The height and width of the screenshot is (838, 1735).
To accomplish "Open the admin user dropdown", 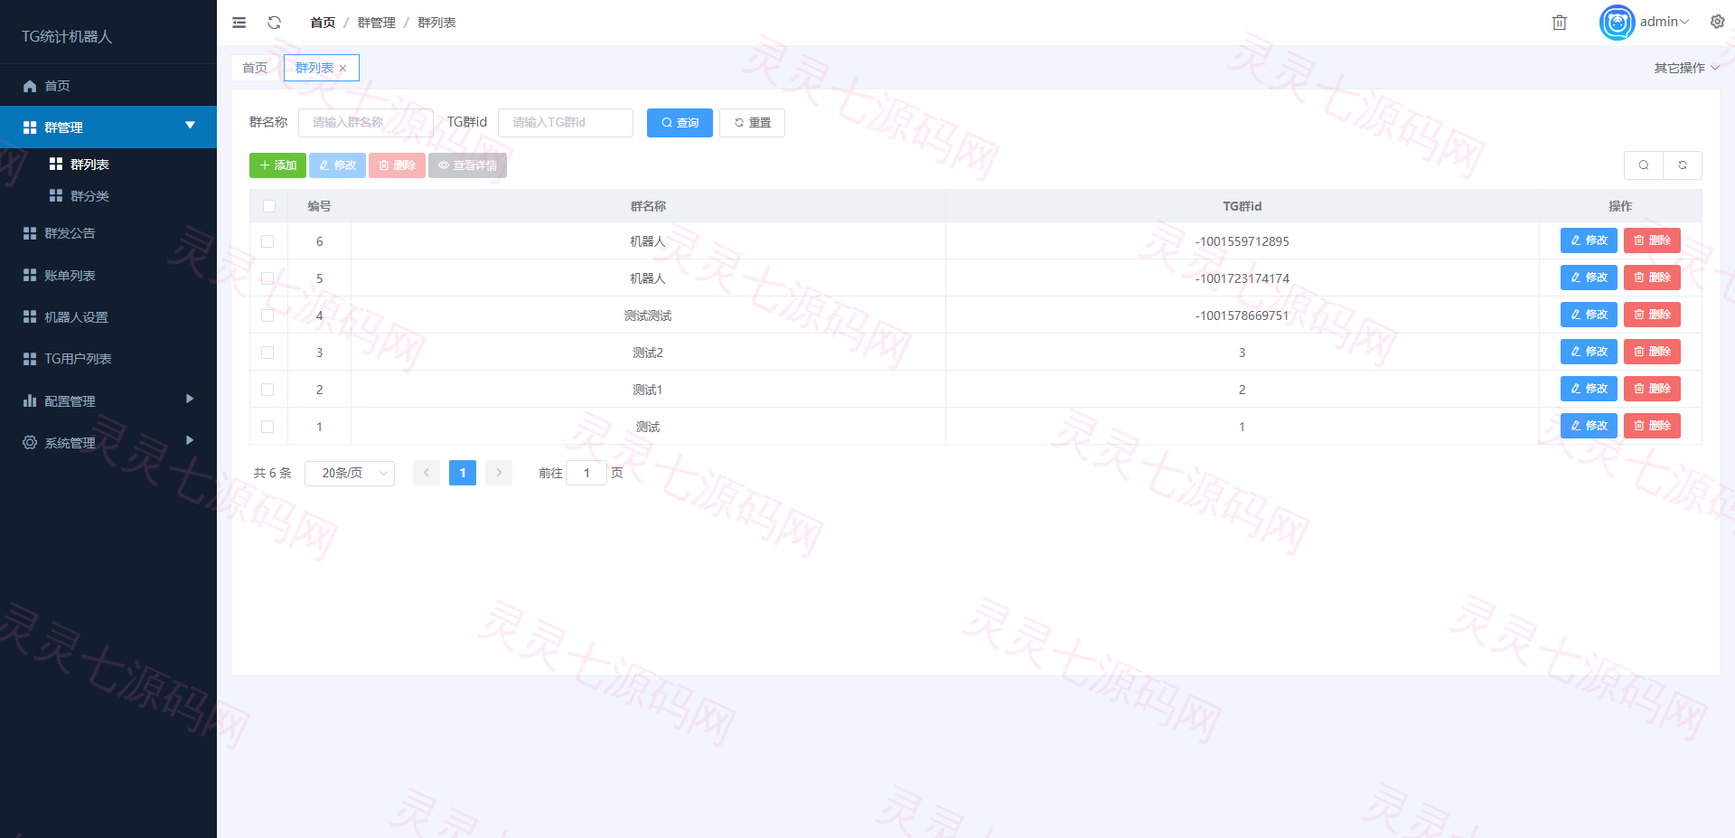I will (x=1665, y=22).
